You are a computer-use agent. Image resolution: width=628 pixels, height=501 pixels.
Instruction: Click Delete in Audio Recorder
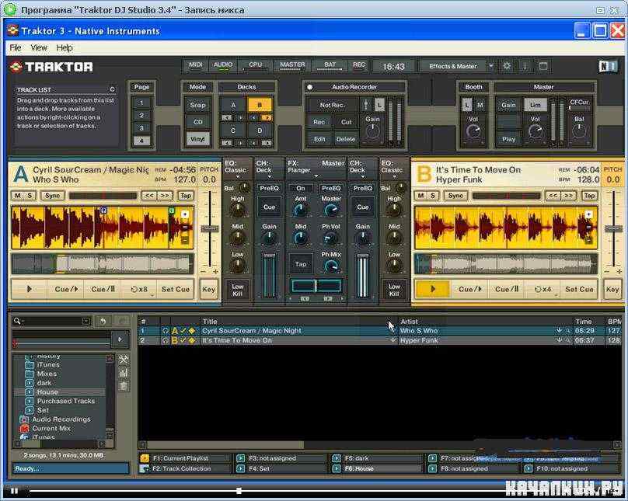point(346,139)
